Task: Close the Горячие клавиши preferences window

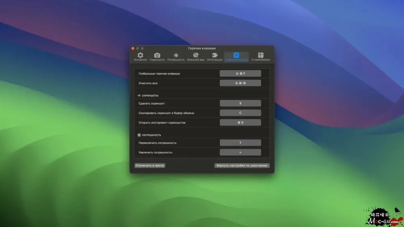Action: [133, 48]
